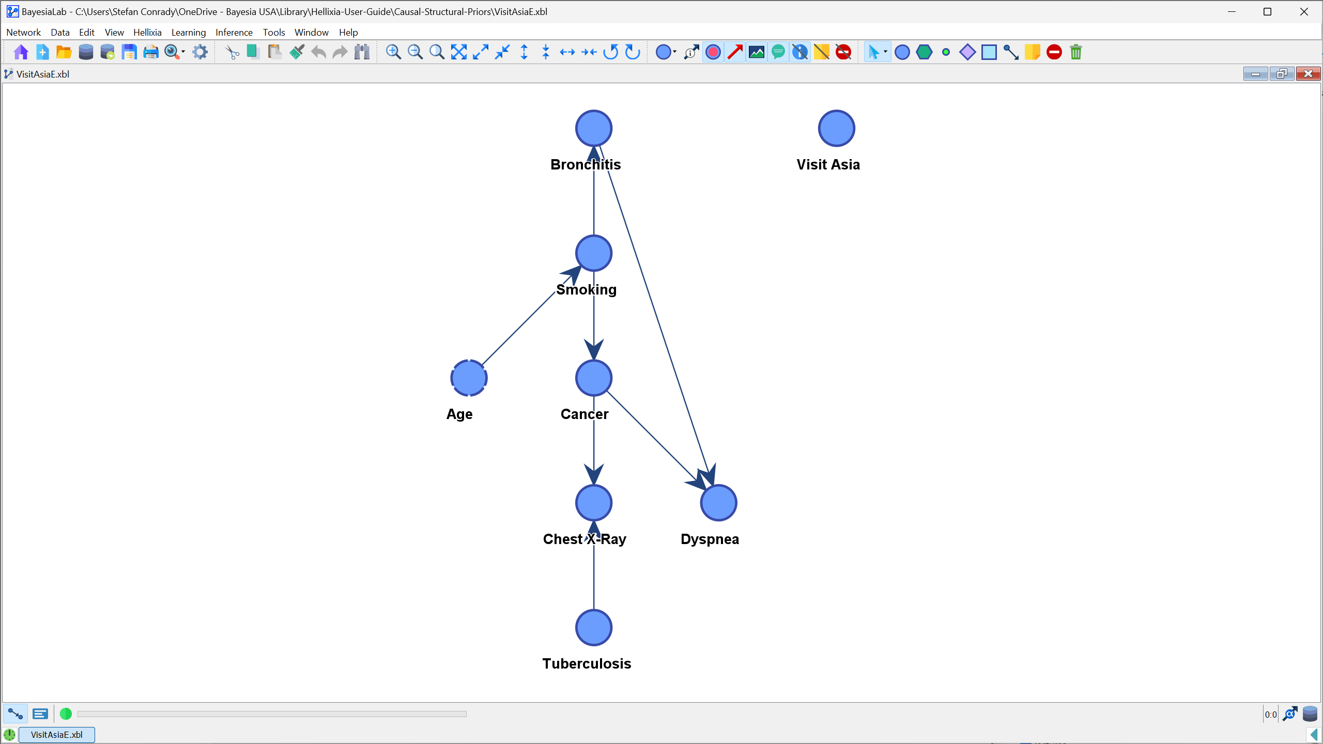Click the green trash delete icon
This screenshot has height=744, width=1323.
(x=1076, y=52)
